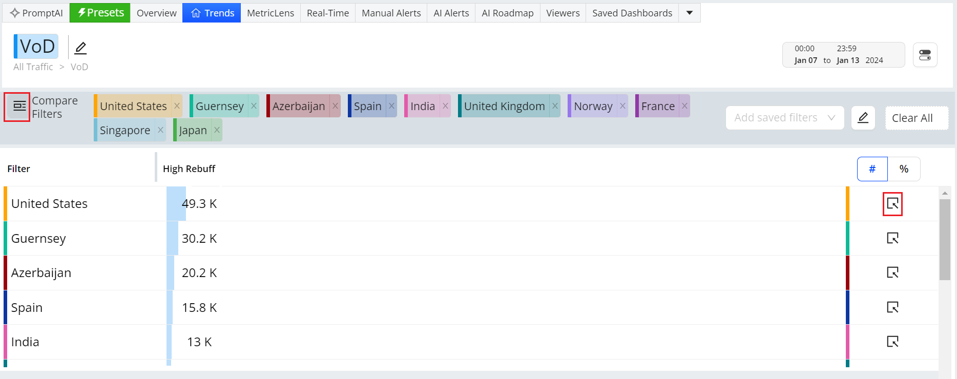Switch to the MetricLens tab
The height and width of the screenshot is (379, 957).
tap(271, 13)
